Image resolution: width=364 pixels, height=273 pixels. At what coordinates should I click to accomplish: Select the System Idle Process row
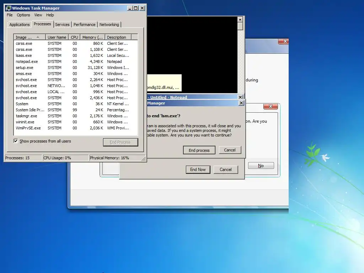76,110
